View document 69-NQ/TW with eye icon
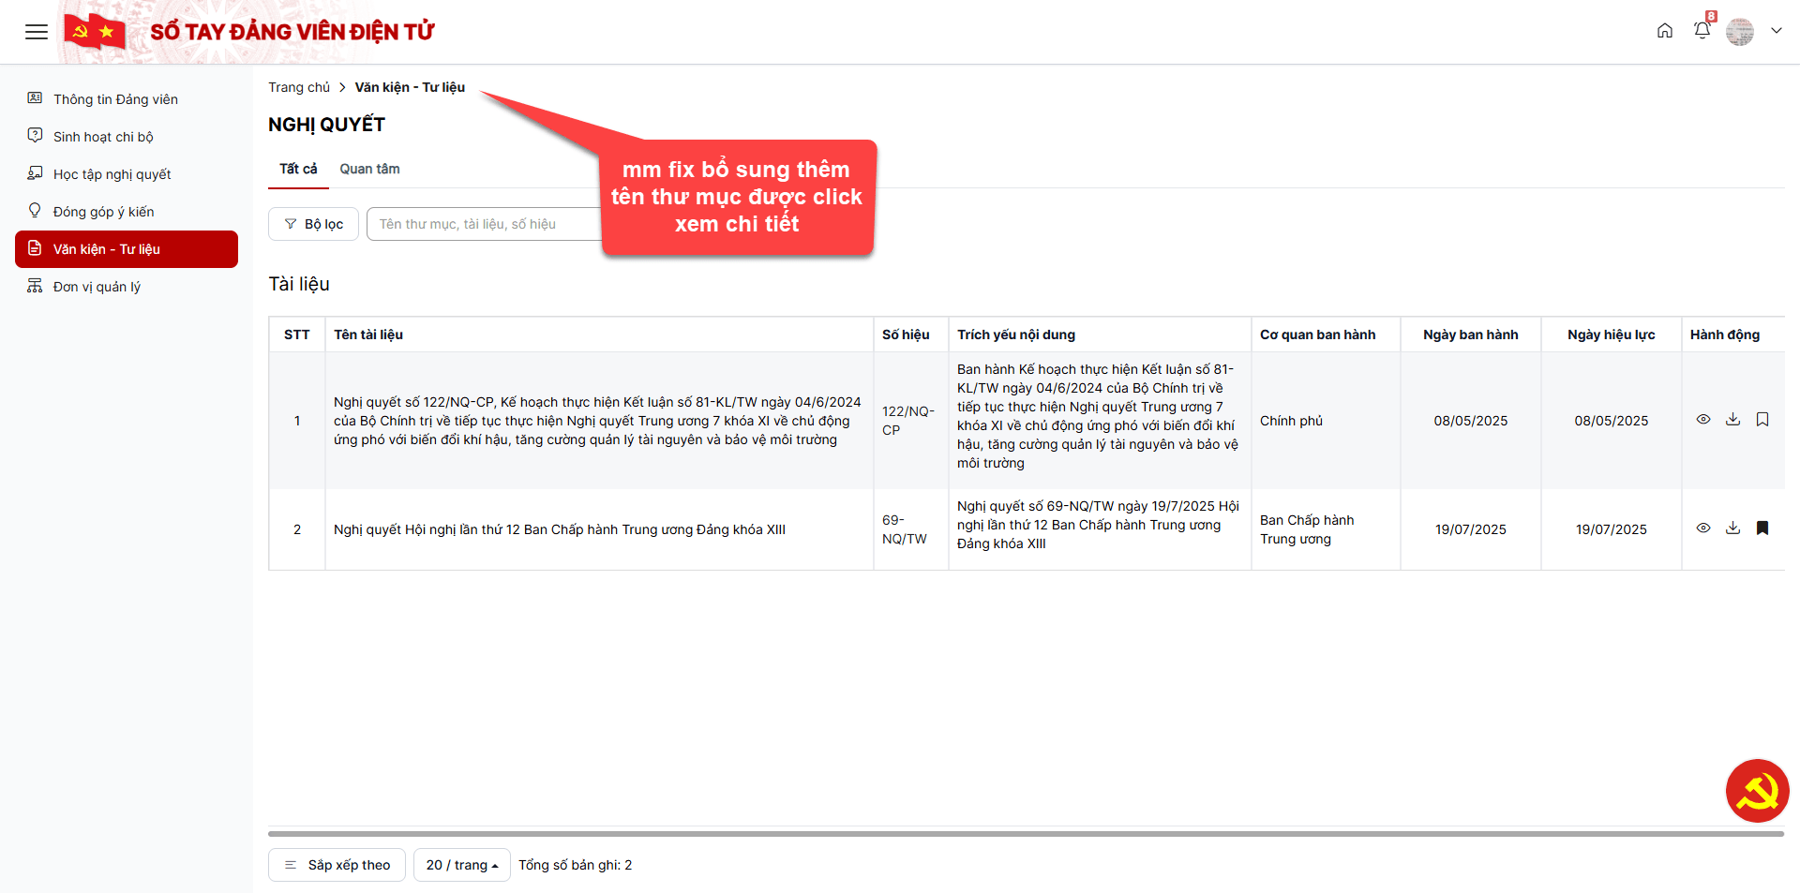The height and width of the screenshot is (893, 1800). (1703, 528)
